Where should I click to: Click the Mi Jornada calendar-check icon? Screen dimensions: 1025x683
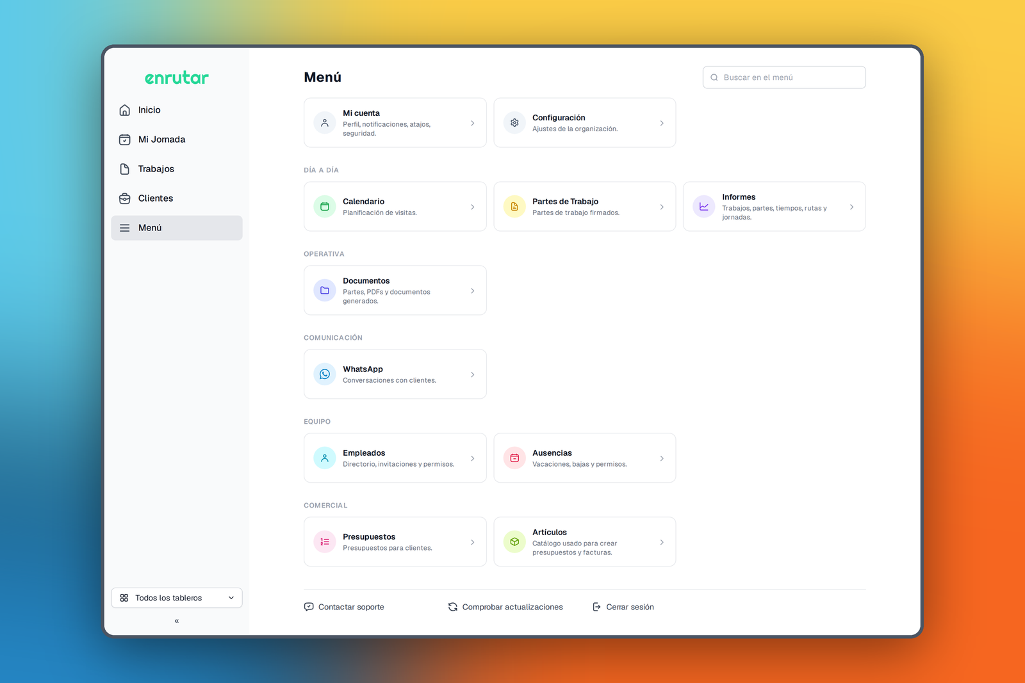click(125, 140)
